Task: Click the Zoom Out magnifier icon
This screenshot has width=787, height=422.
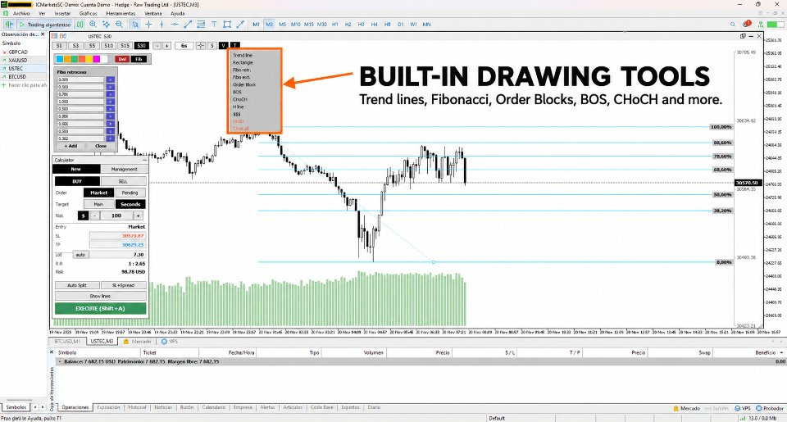Action: click(x=119, y=24)
